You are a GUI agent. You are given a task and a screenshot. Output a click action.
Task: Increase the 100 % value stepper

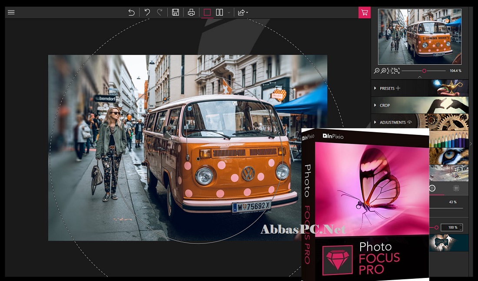click(461, 226)
